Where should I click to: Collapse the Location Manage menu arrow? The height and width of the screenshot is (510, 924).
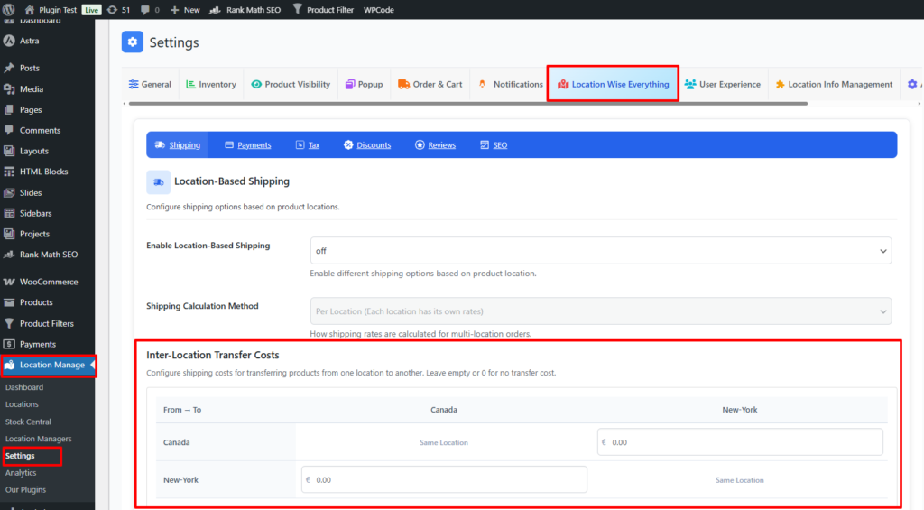click(x=91, y=365)
